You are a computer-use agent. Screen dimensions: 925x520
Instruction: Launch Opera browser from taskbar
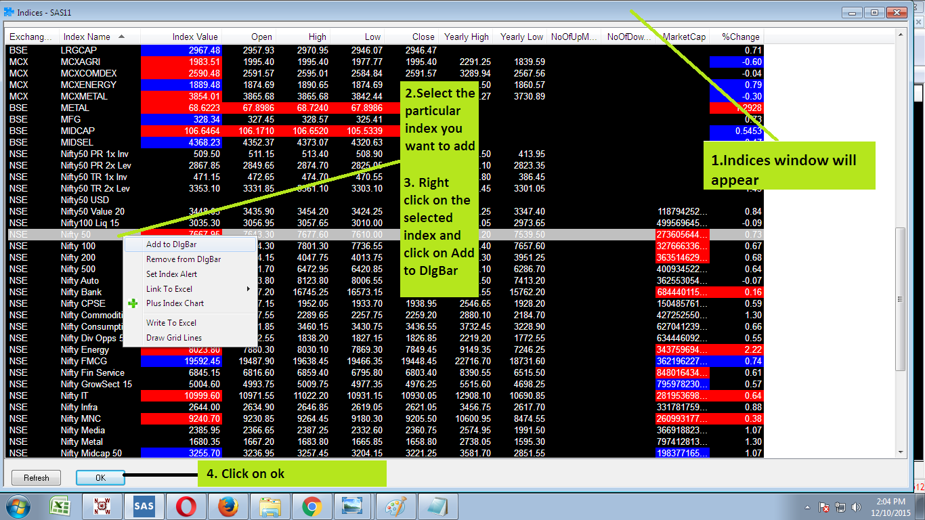187,506
